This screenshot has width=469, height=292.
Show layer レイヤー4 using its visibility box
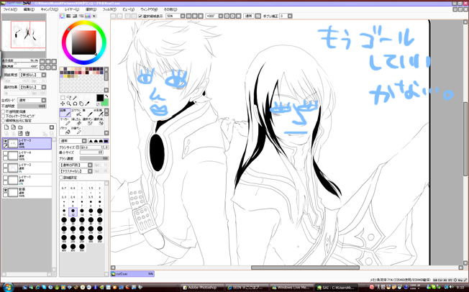tap(5, 153)
